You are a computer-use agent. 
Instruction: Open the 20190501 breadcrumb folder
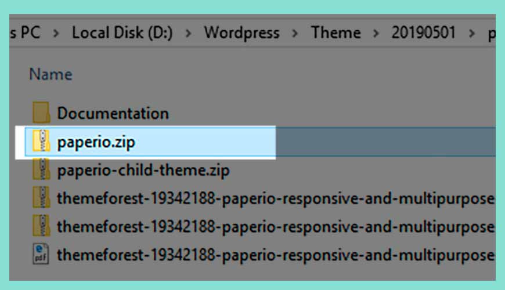pos(424,33)
